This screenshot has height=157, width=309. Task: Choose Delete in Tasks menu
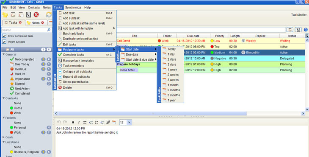click(x=86, y=87)
